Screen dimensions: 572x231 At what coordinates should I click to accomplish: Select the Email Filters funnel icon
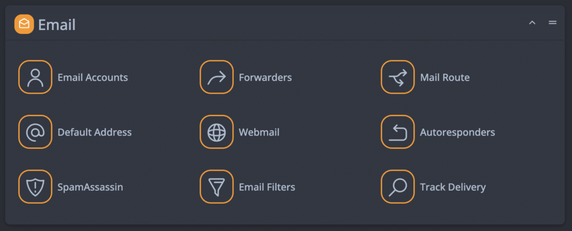tap(216, 187)
